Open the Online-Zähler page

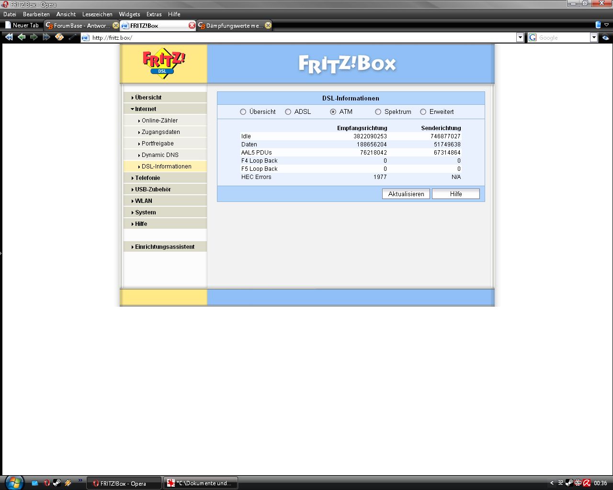165,120
